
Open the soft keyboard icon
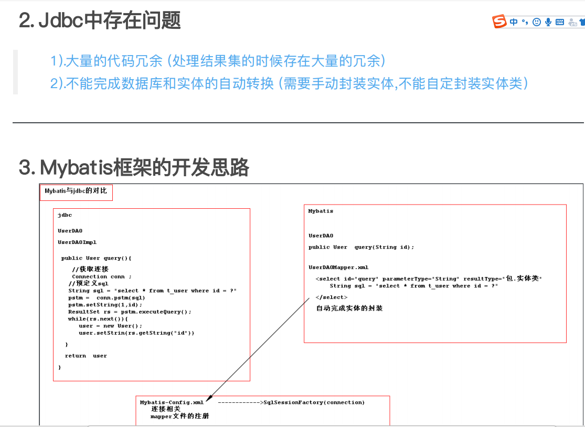560,22
